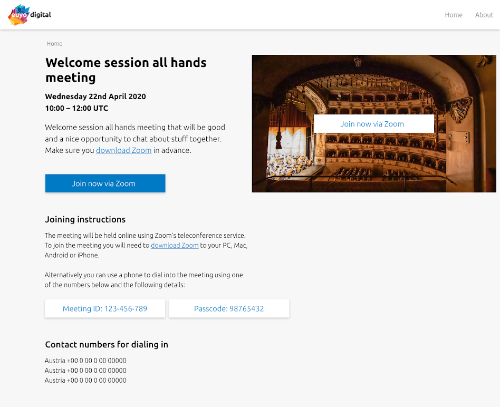Follow download Zoom link in joining instructions
Viewport: 500px width, 407px height.
pos(175,245)
